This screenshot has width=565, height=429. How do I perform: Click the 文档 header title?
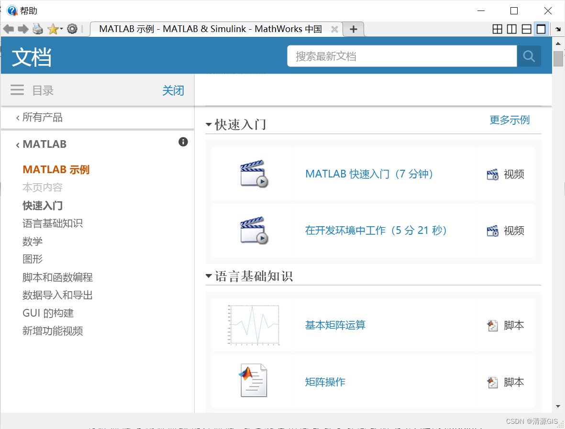(x=32, y=57)
